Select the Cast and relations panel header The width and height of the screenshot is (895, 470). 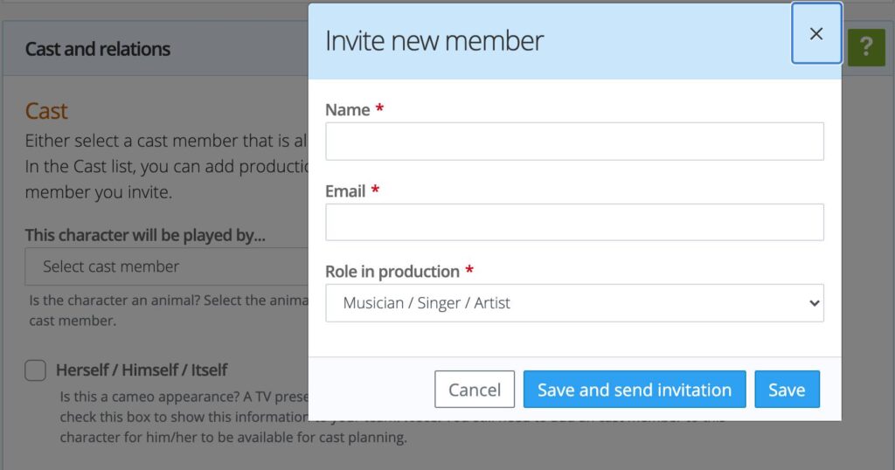click(156, 49)
